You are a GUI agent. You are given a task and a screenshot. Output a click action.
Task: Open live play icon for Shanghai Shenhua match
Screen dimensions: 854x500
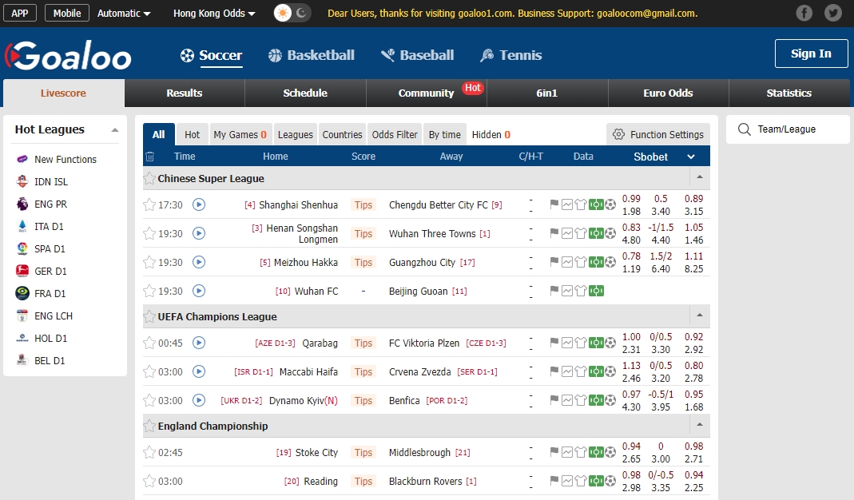(x=199, y=204)
